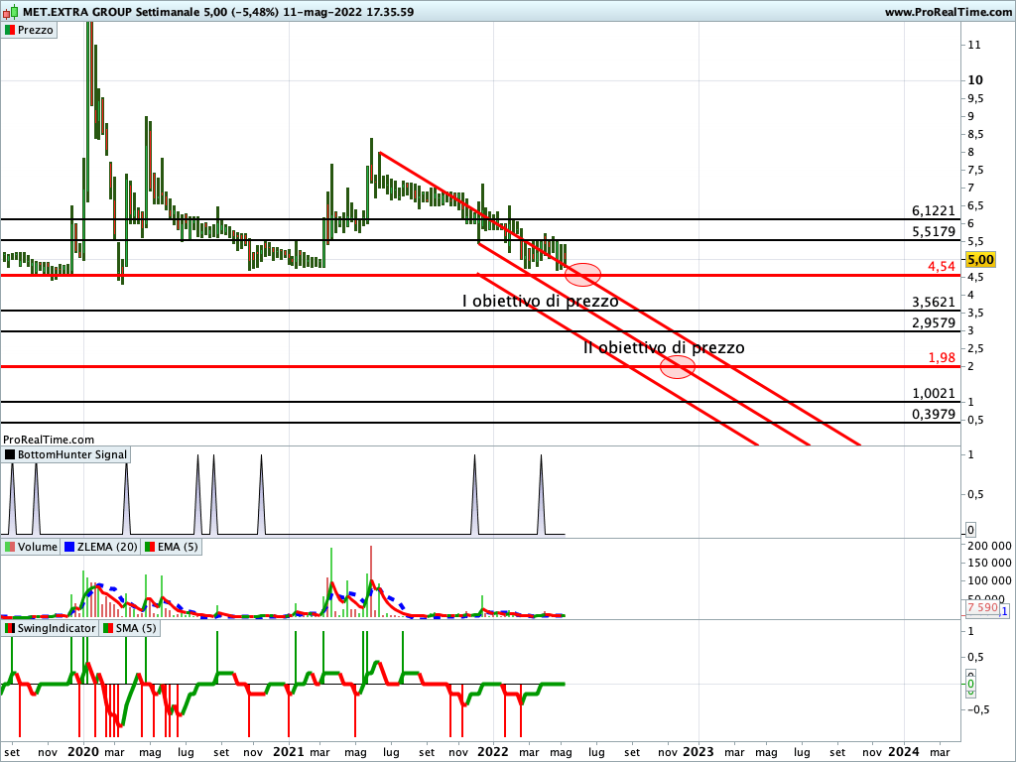Screen dimensions: 1016x762
Task: Click the 2023 marker on time axis
Action: (x=698, y=751)
